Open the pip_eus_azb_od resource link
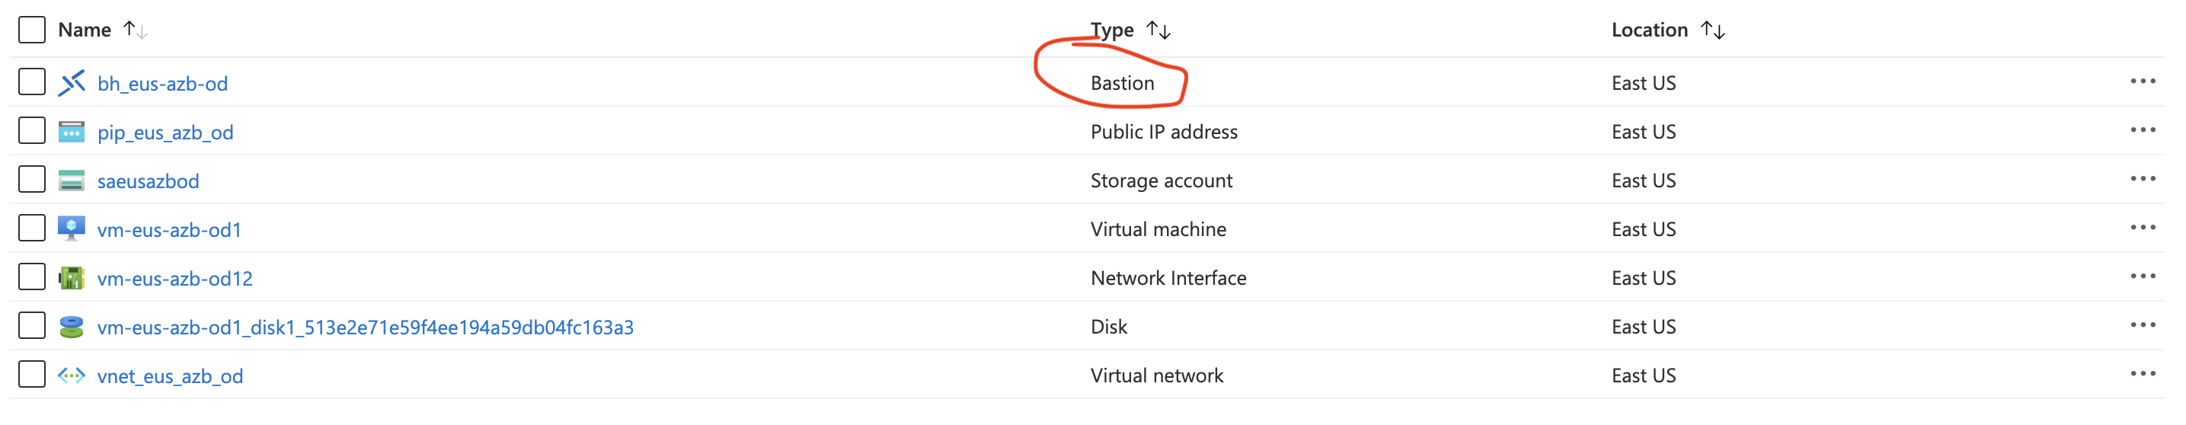The height and width of the screenshot is (425, 2186). (165, 133)
